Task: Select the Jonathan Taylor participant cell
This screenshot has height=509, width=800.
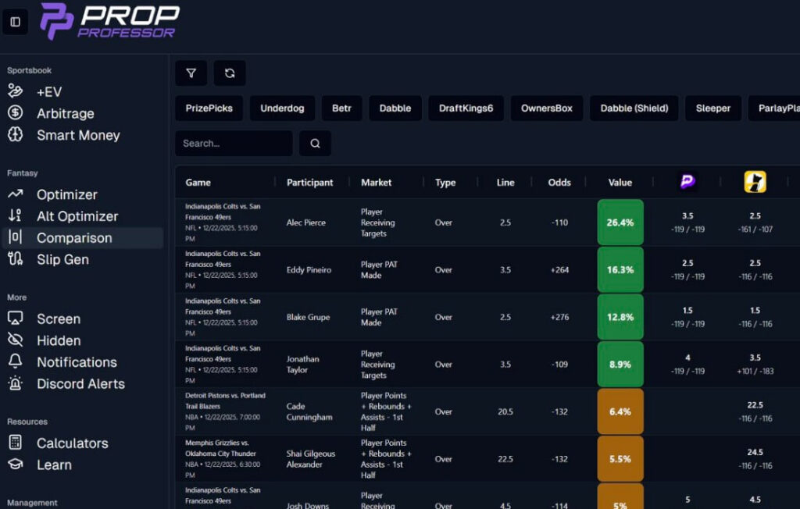Action: click(303, 364)
